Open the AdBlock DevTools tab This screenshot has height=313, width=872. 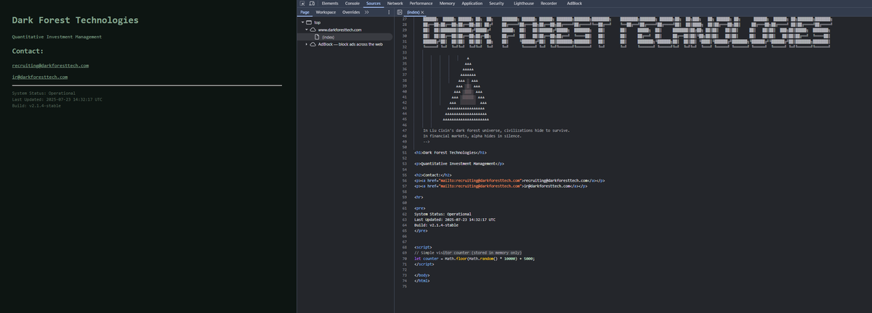click(x=575, y=4)
